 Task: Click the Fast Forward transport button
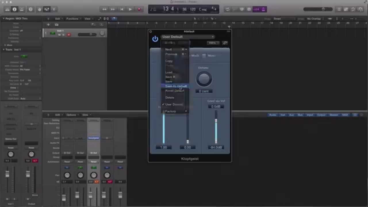coord(113,9)
